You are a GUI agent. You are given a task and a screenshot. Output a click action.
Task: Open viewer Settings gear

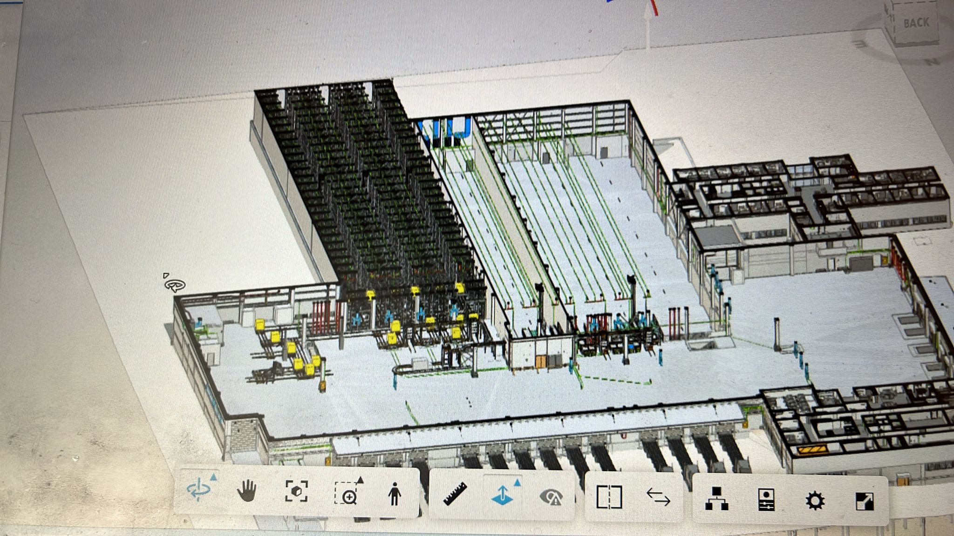click(x=815, y=501)
